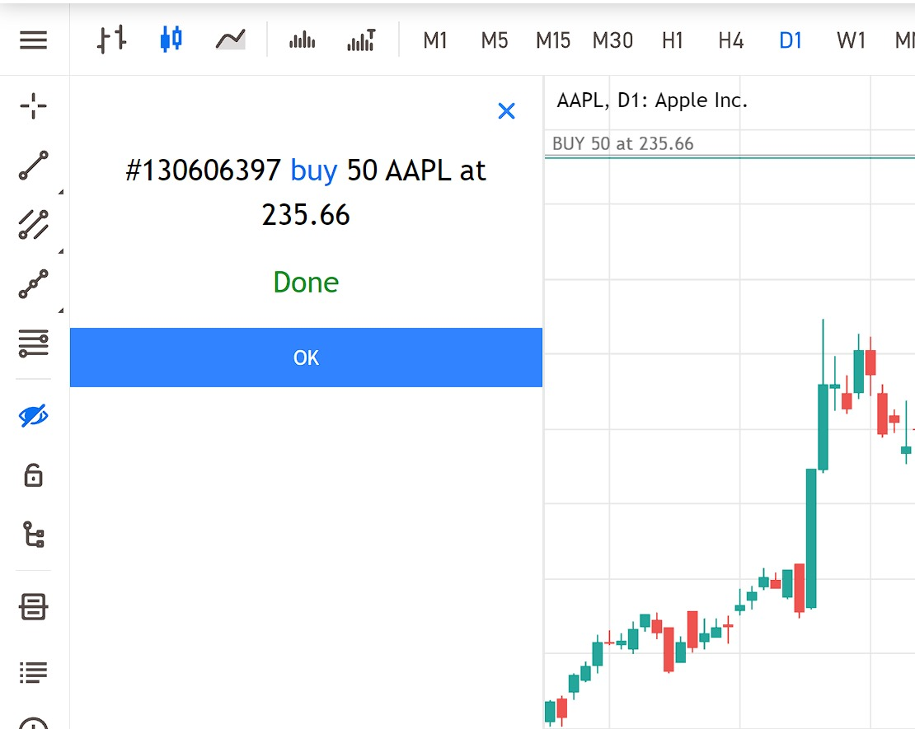Select candlestick chart type
915x729 pixels.
pyautogui.click(x=171, y=40)
